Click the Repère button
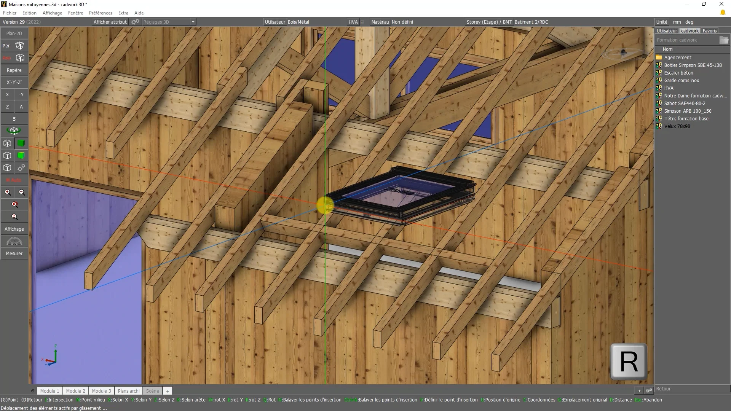Image resolution: width=731 pixels, height=411 pixels. point(14,70)
